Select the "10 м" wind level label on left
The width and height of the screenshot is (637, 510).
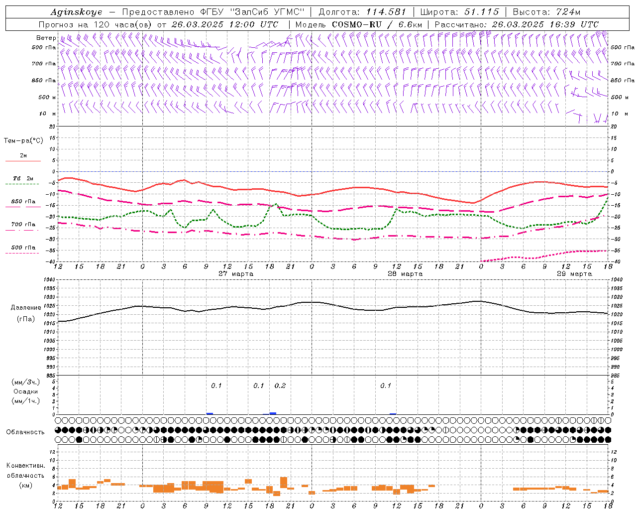(48, 114)
